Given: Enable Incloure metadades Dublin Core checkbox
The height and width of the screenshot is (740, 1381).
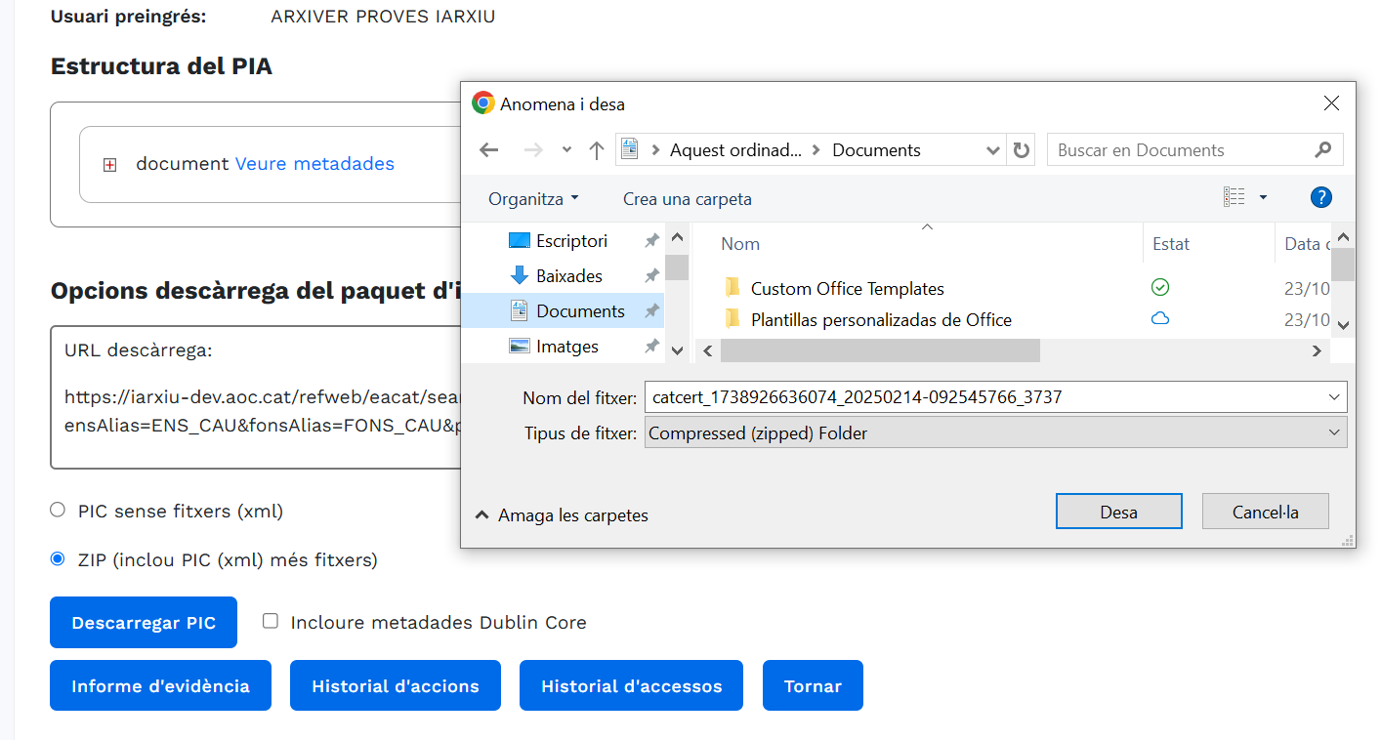Looking at the screenshot, I should tap(271, 621).
